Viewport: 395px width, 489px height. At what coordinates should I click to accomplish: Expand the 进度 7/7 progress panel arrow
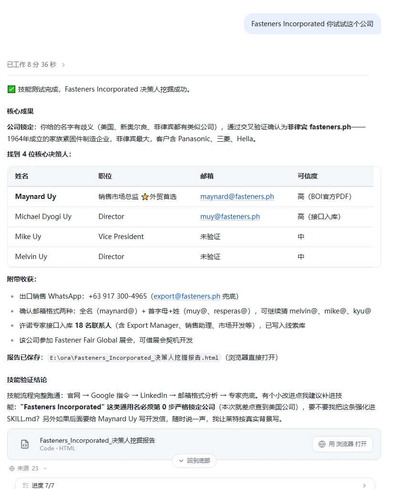(364, 486)
